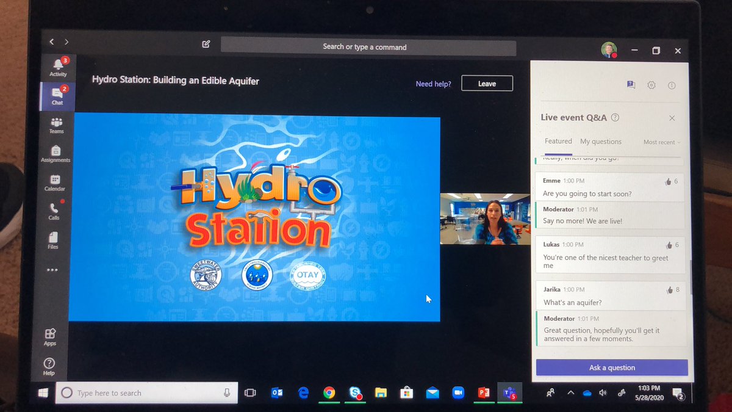Viewport: 732px width, 412px height.
Task: Click the Ask a question button
Action: pos(612,367)
